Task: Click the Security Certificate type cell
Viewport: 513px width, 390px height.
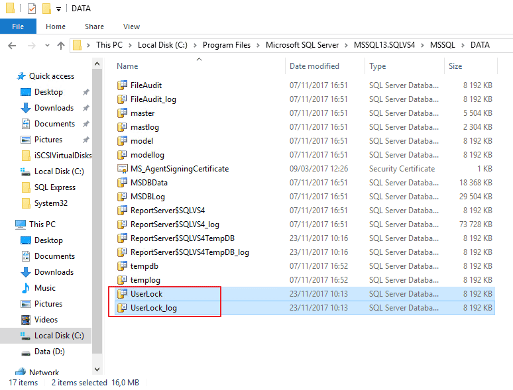Action: (402, 169)
